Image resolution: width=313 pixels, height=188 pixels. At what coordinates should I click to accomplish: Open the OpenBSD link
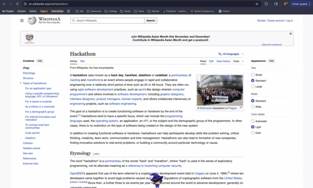[76, 173]
